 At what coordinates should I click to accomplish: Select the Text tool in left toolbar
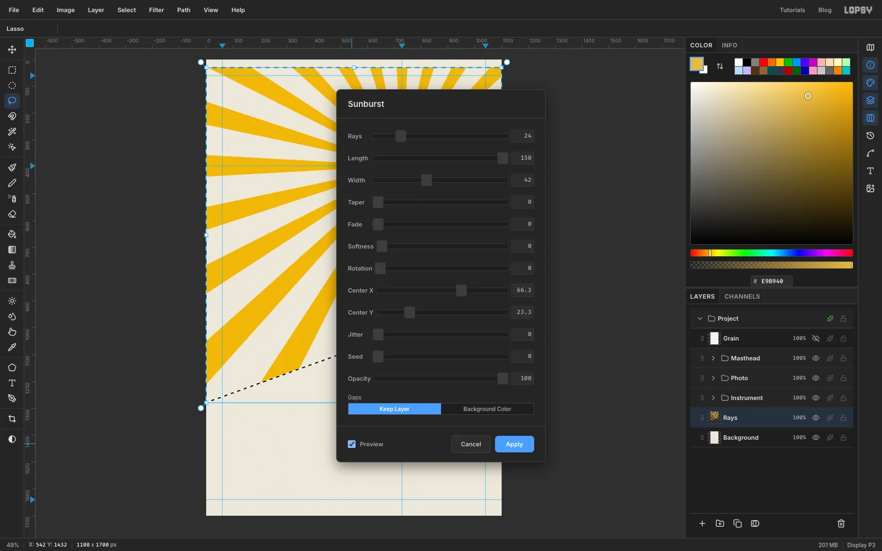coord(12,383)
